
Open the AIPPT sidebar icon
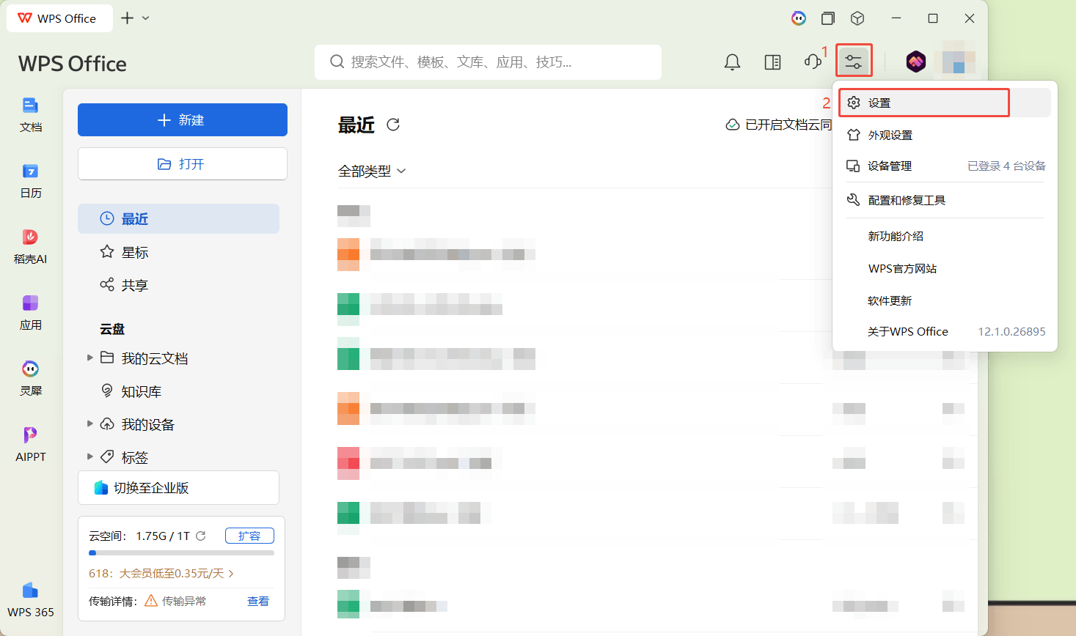pyautogui.click(x=31, y=445)
